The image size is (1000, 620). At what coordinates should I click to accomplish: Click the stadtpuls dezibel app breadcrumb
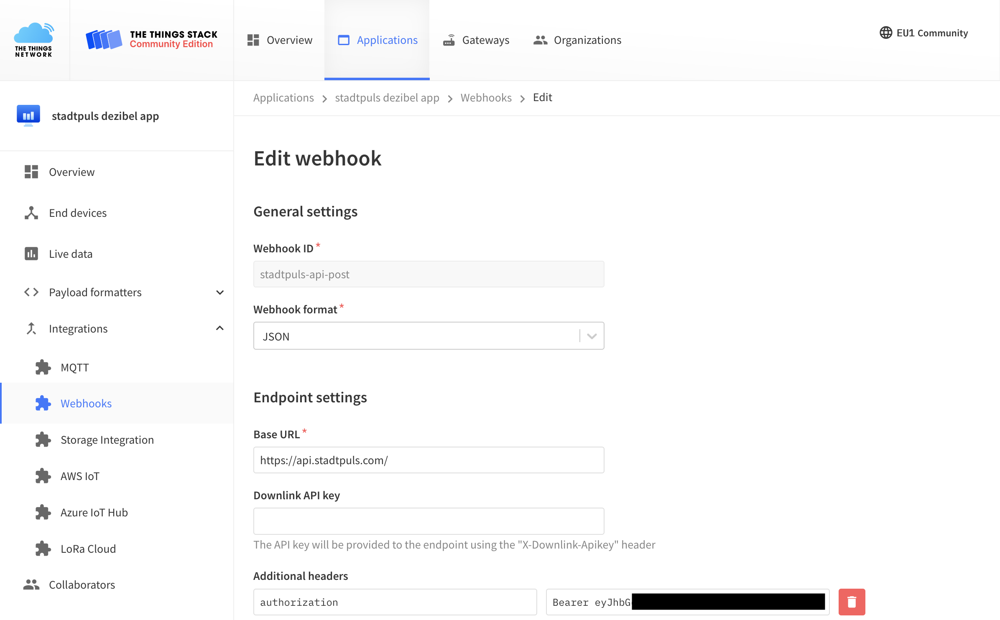(388, 97)
